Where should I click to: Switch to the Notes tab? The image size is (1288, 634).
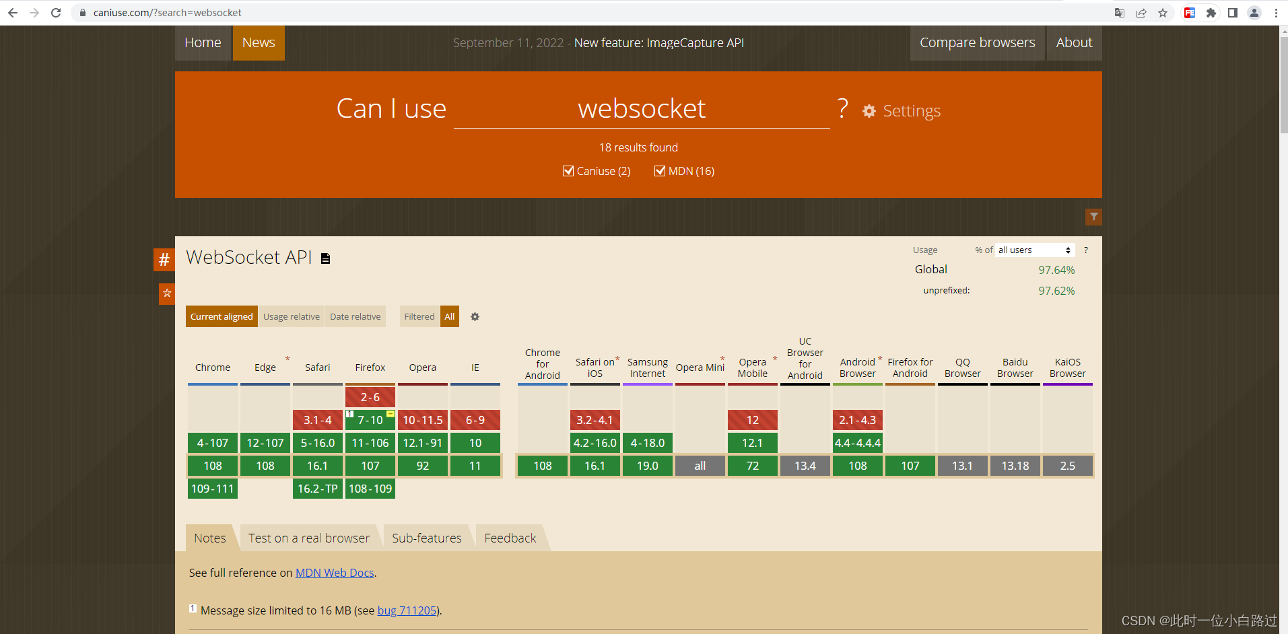click(210, 538)
